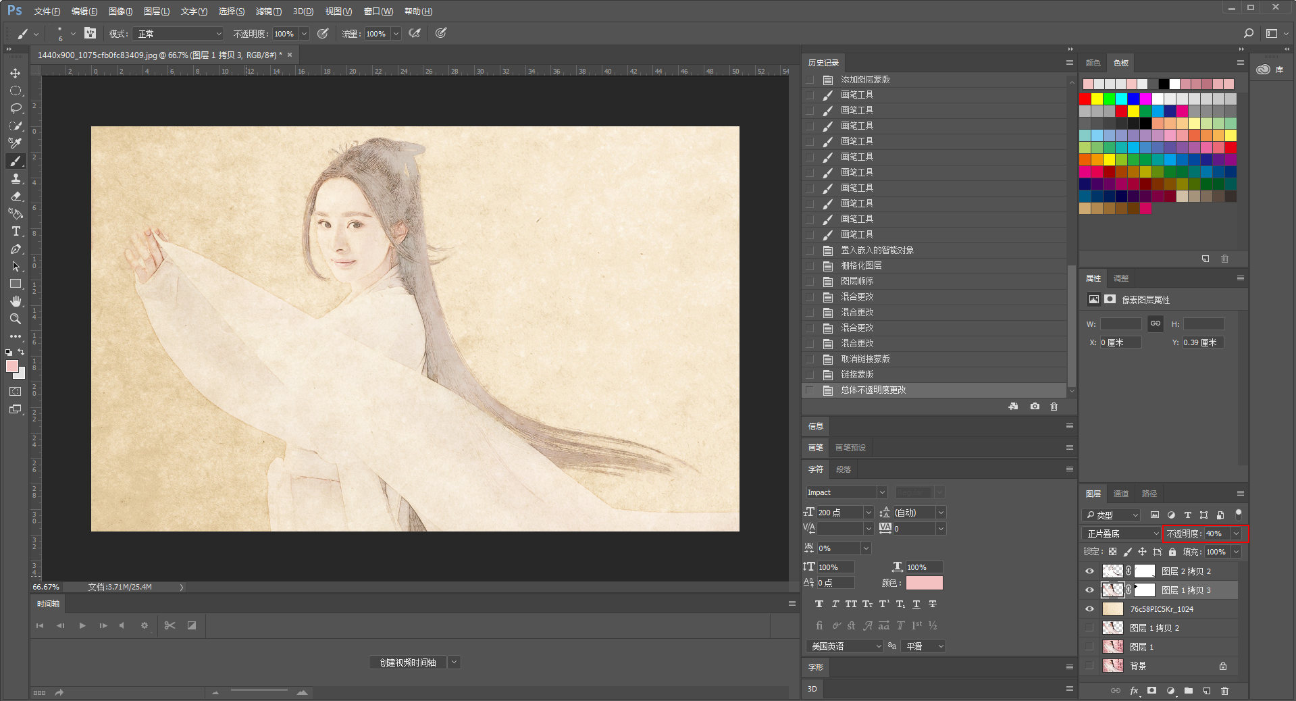
Task: Show the 图层 1 拷贝 2 layer
Action: [x=1089, y=628]
